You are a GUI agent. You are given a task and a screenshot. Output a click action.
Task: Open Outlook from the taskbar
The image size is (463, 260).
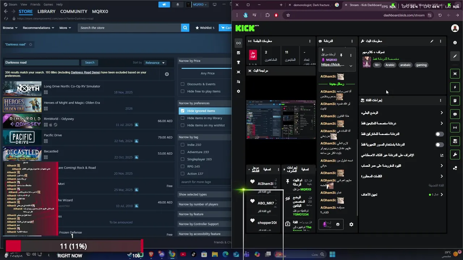(x=236, y=254)
